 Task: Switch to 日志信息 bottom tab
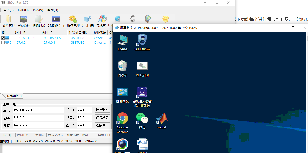pos(8,135)
